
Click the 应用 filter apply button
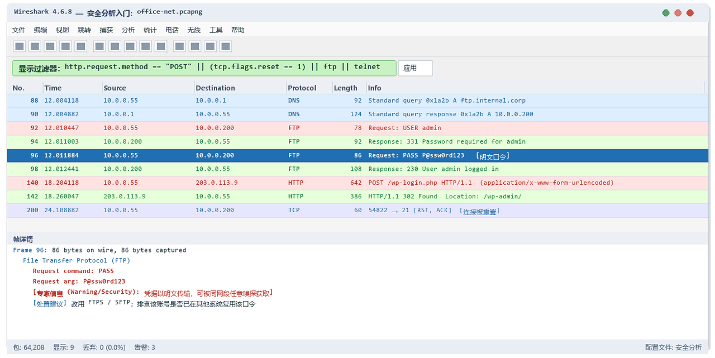point(415,68)
